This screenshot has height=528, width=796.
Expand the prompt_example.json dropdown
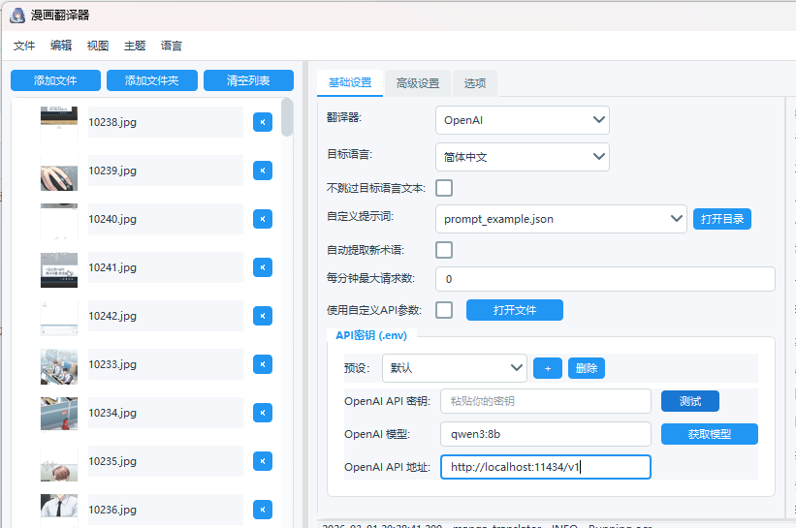pos(561,219)
